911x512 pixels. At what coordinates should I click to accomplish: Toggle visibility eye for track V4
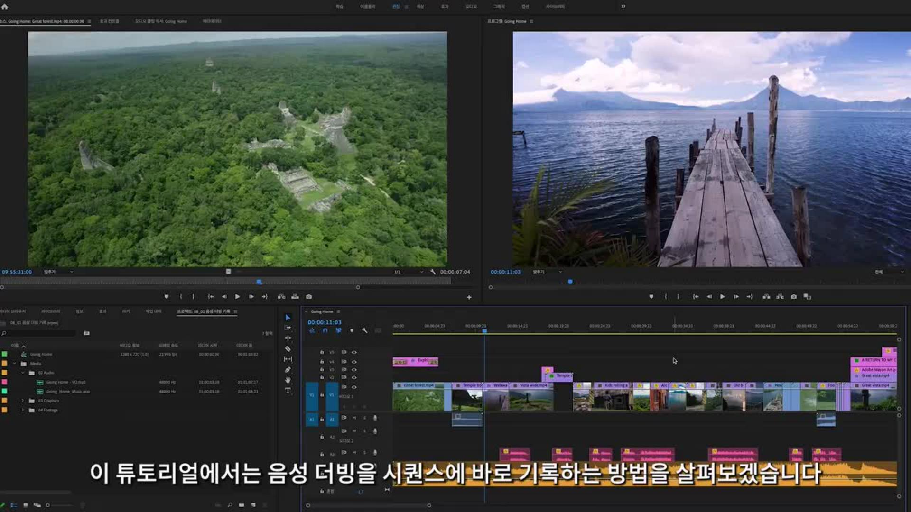click(354, 362)
